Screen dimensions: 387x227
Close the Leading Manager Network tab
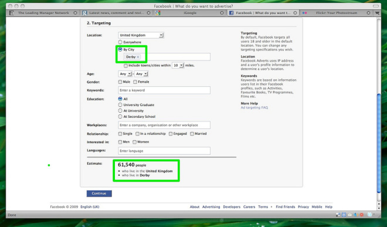[75, 13]
